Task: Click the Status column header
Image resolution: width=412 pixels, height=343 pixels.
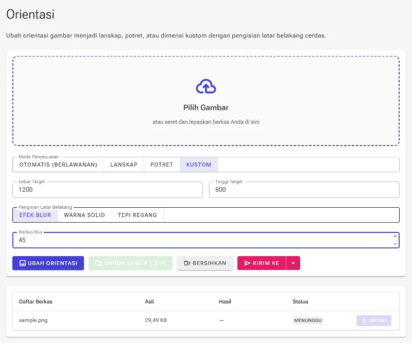Action: [x=300, y=301]
